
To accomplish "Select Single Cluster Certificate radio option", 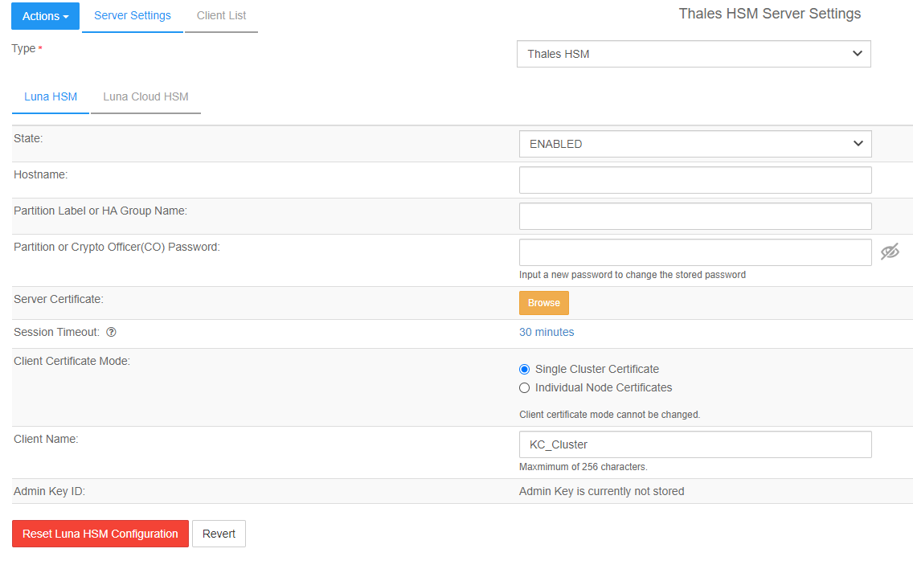I will coord(525,369).
